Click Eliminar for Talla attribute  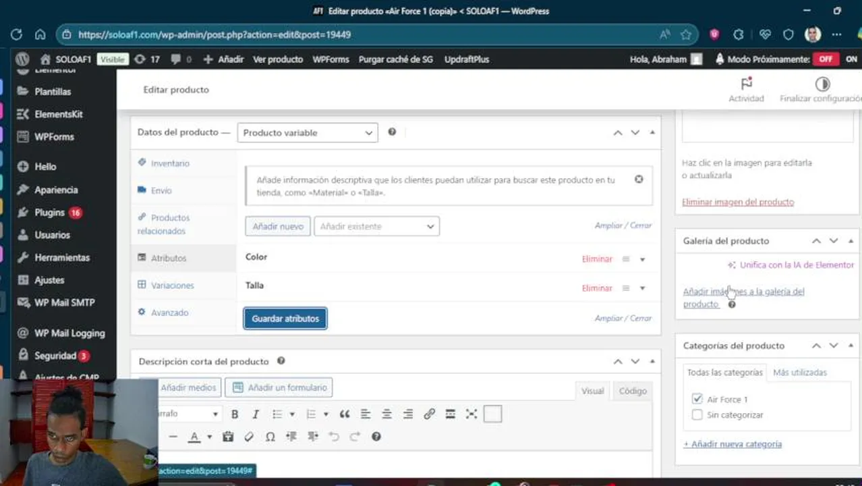pyautogui.click(x=597, y=288)
